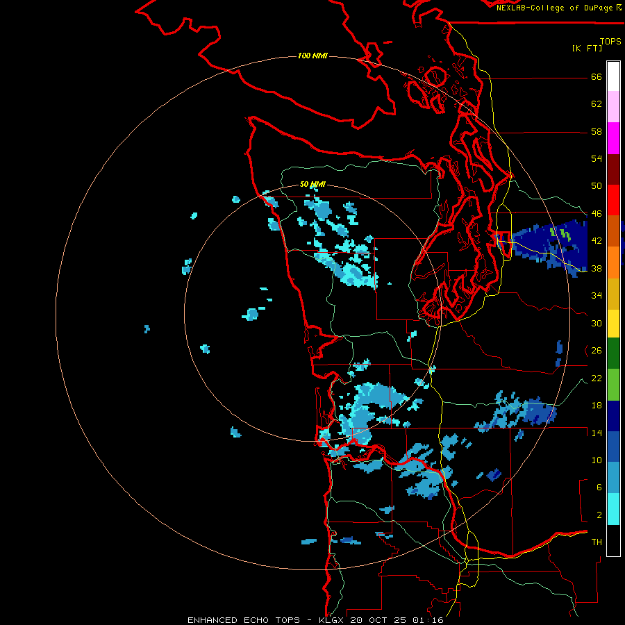Select the 46 legend value
Viewport: 625px width, 625px height.
[x=597, y=214]
